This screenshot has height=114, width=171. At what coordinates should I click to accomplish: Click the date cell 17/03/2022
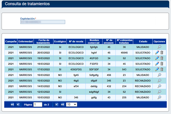coord(44,69)
